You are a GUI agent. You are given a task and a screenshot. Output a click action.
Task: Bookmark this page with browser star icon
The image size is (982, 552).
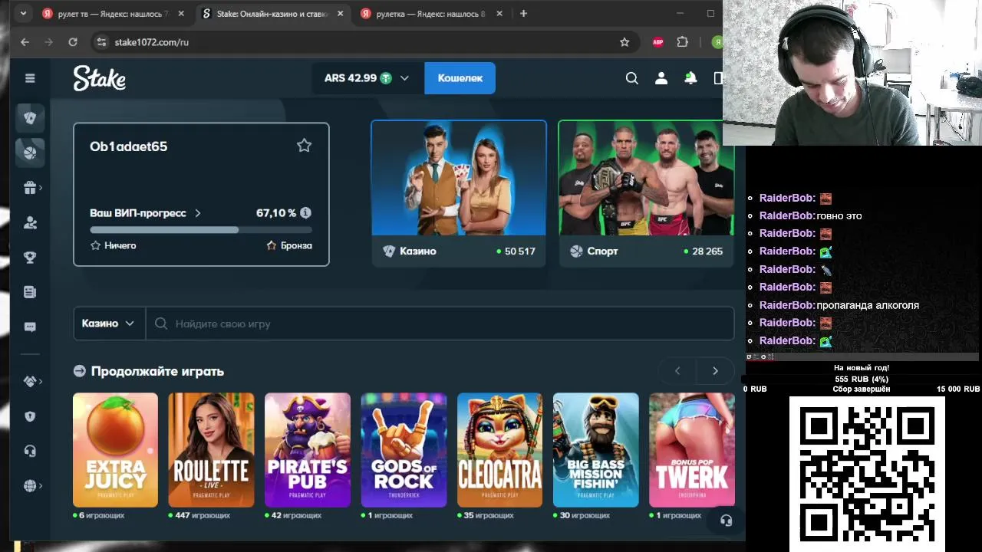[x=624, y=42]
